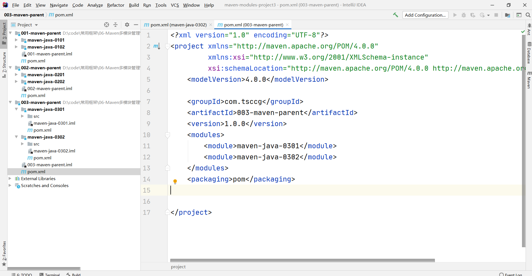This screenshot has height=276, width=532.
Task: Click the Run Anything icon next to Stop
Action: 519,15
